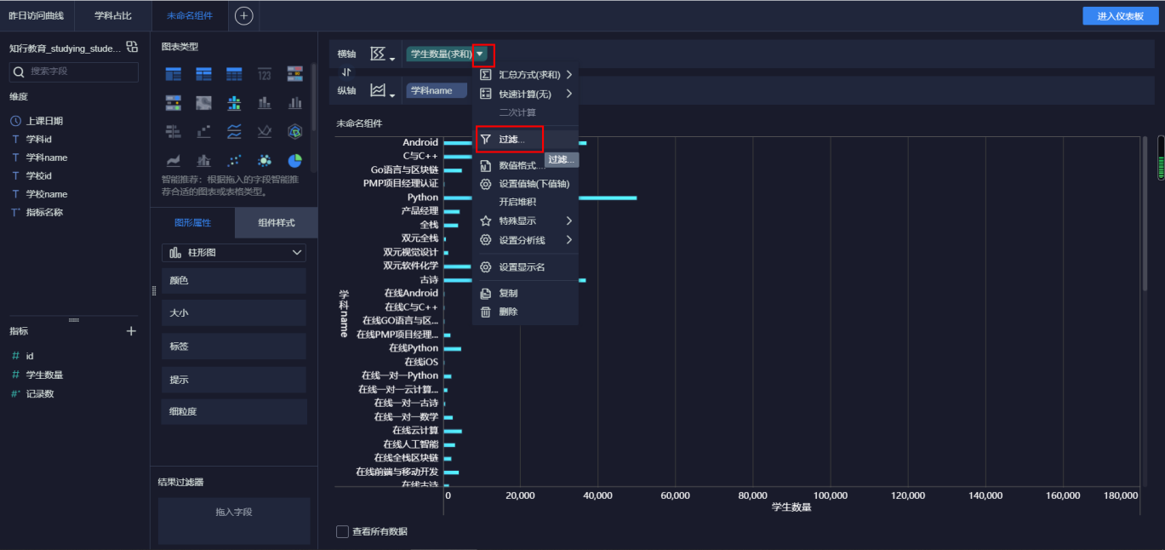The width and height of the screenshot is (1165, 550).
Task: Click the dataset switch icon beside table name
Action: [x=132, y=47]
